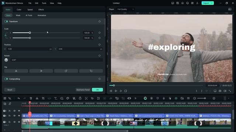Undo the last timeline action
Screen dimensions: 236x132
[x=19, y=98]
